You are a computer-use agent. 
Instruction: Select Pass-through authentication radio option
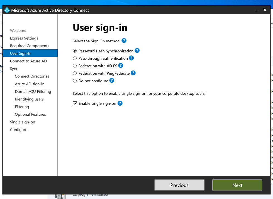point(75,58)
